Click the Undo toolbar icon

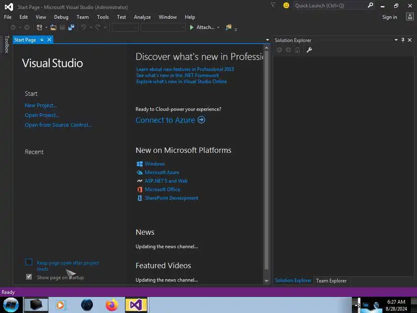click(x=83, y=27)
